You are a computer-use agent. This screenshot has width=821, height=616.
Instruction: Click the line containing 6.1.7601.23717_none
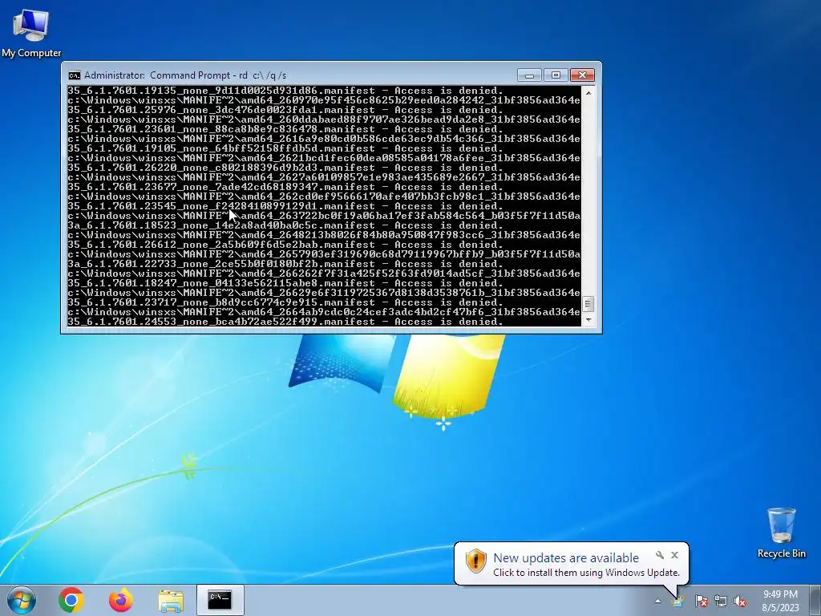pyautogui.click(x=285, y=302)
